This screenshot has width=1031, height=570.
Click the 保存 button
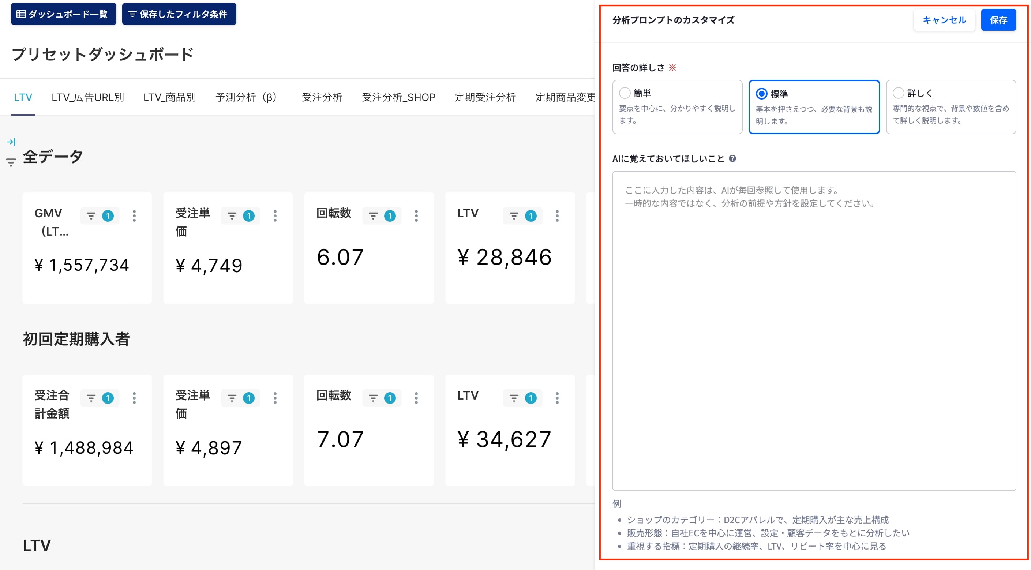tap(998, 20)
